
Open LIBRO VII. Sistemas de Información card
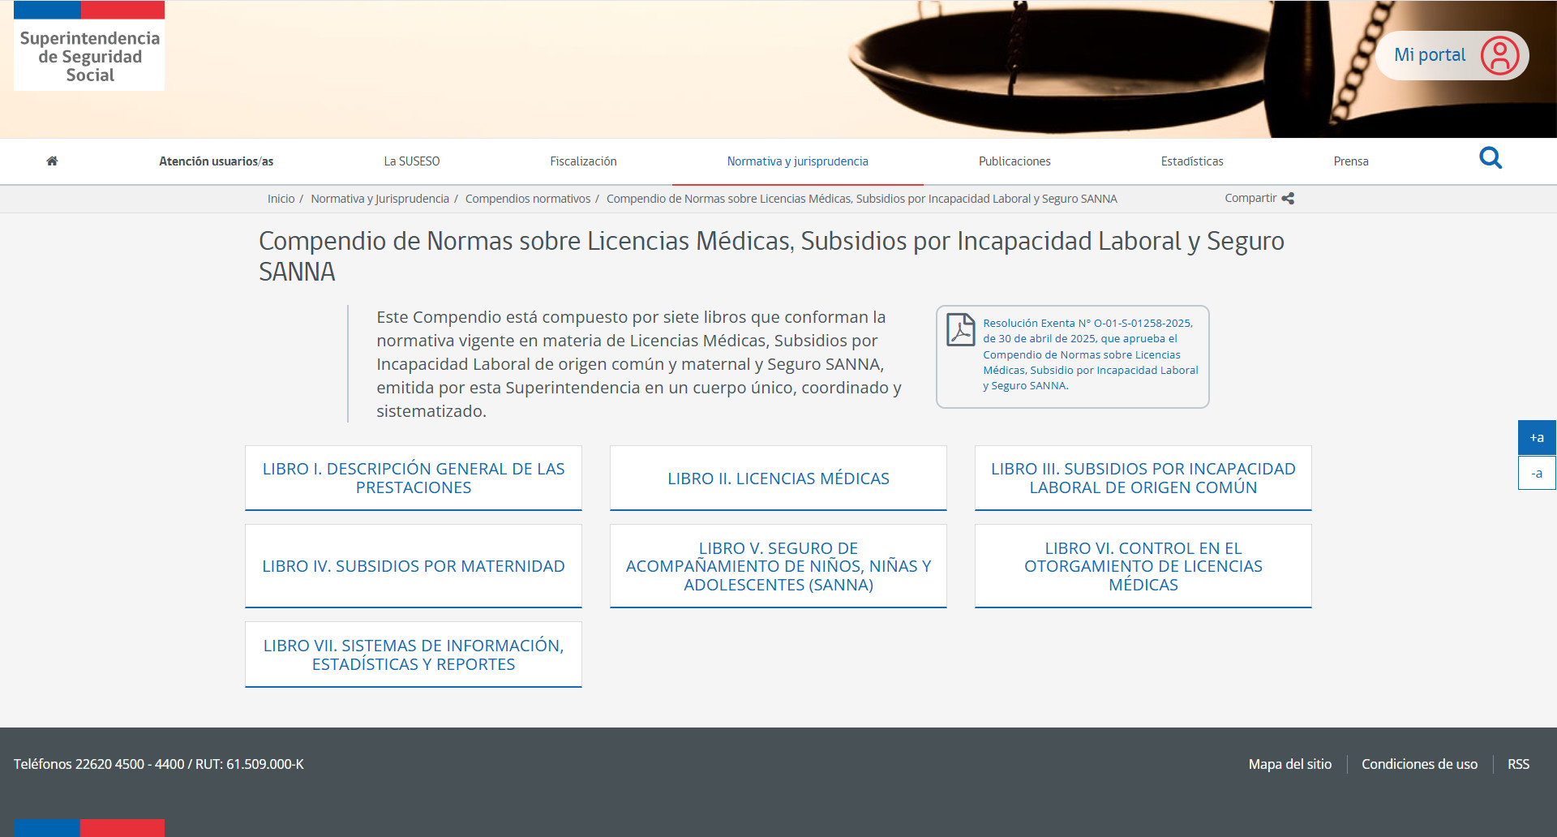pos(413,655)
